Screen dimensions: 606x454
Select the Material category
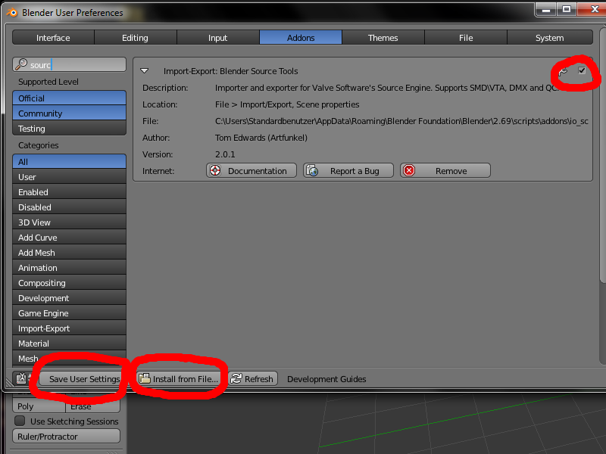coord(69,344)
